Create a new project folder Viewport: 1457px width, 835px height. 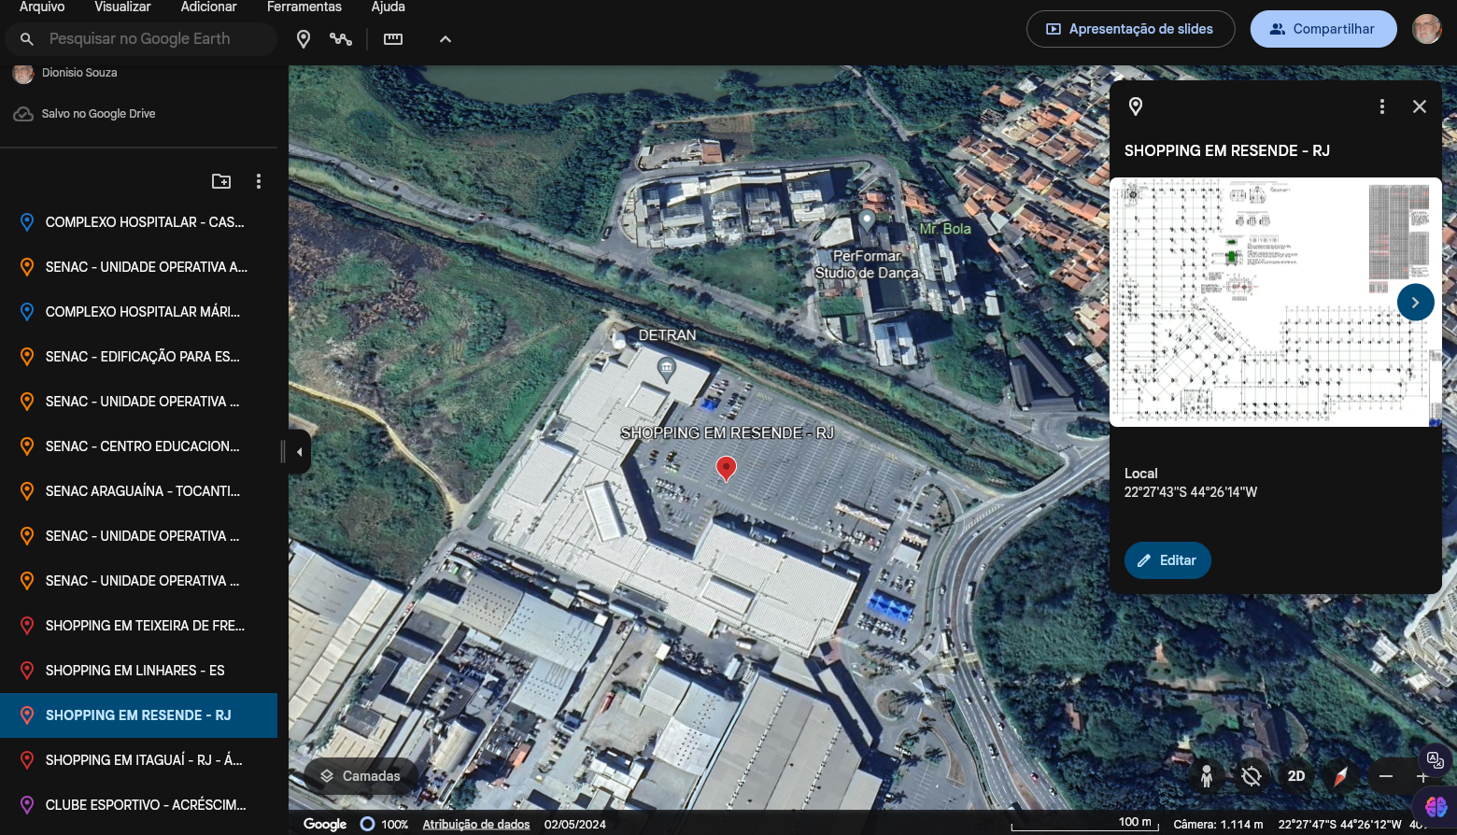pyautogui.click(x=220, y=180)
